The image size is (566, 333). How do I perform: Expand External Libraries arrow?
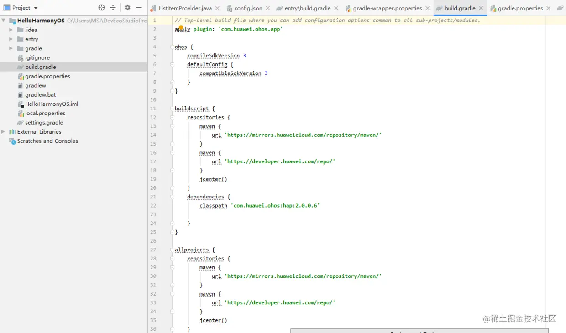pos(3,132)
